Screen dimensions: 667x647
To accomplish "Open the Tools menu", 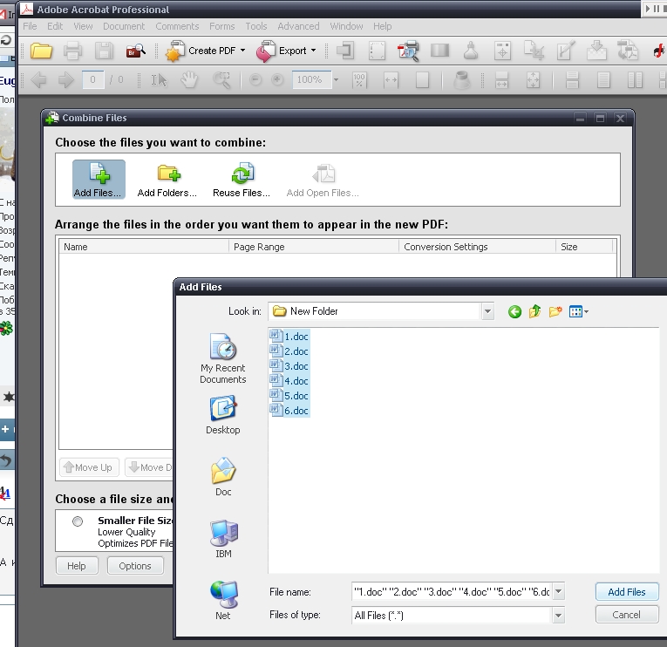I will tap(256, 26).
